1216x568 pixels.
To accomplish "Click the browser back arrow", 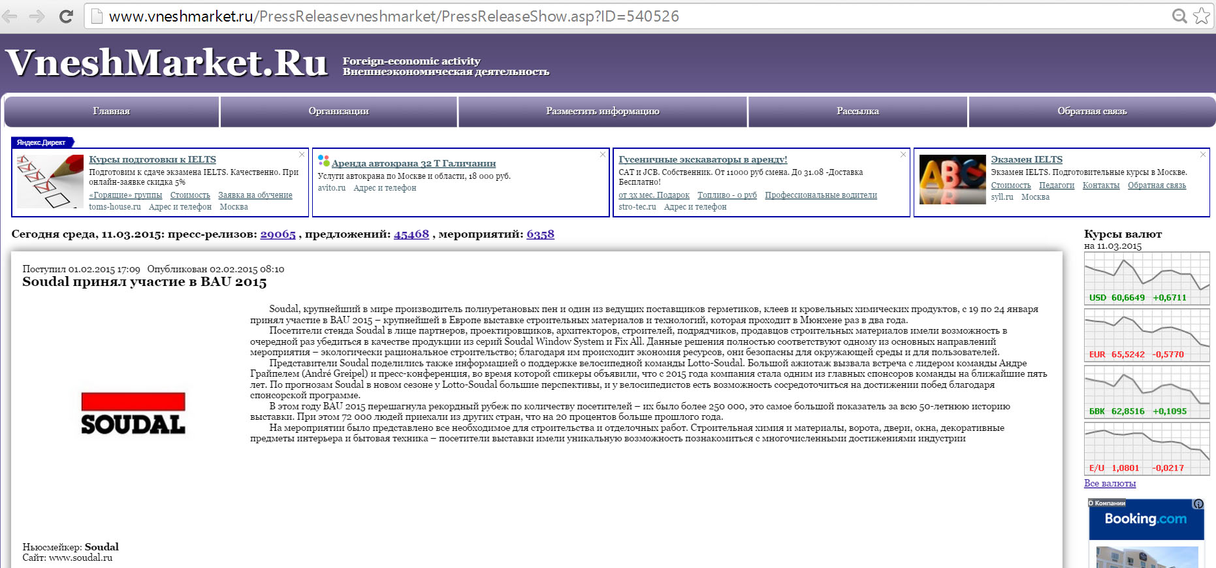I will (10, 16).
